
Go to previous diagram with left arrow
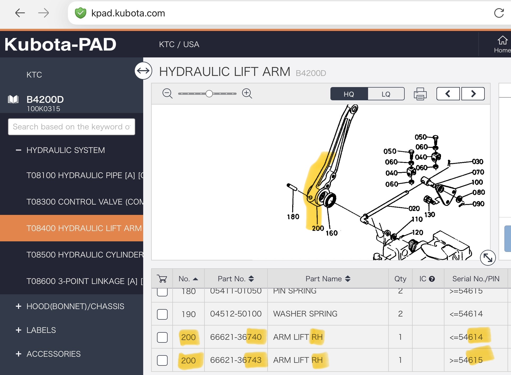click(448, 94)
